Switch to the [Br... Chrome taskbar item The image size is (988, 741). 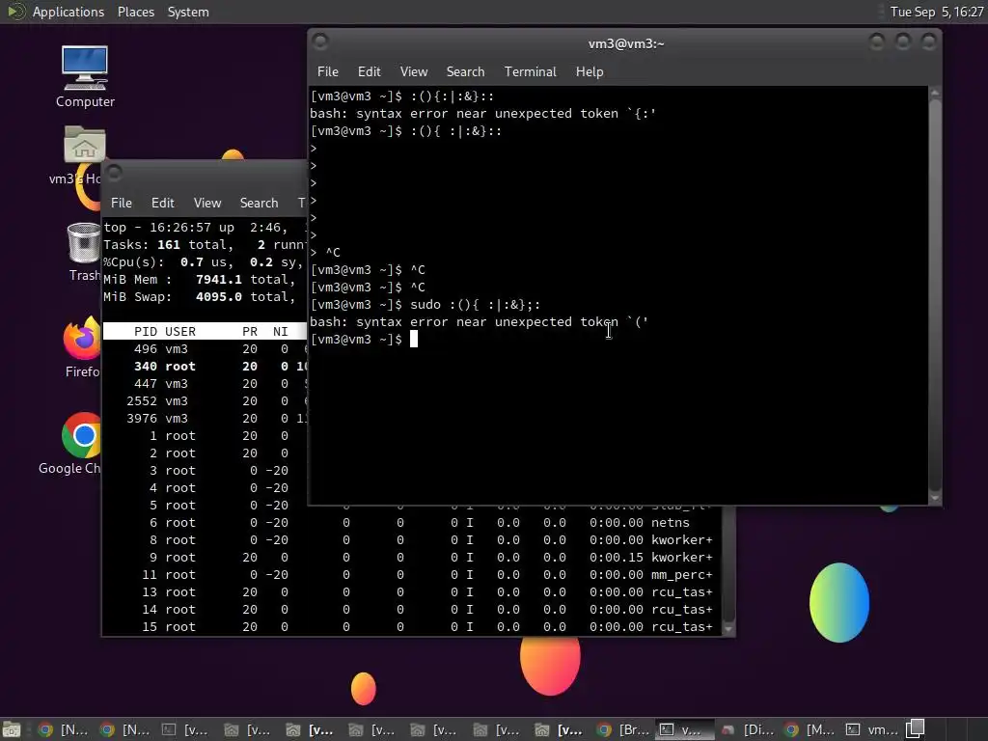coord(623,729)
